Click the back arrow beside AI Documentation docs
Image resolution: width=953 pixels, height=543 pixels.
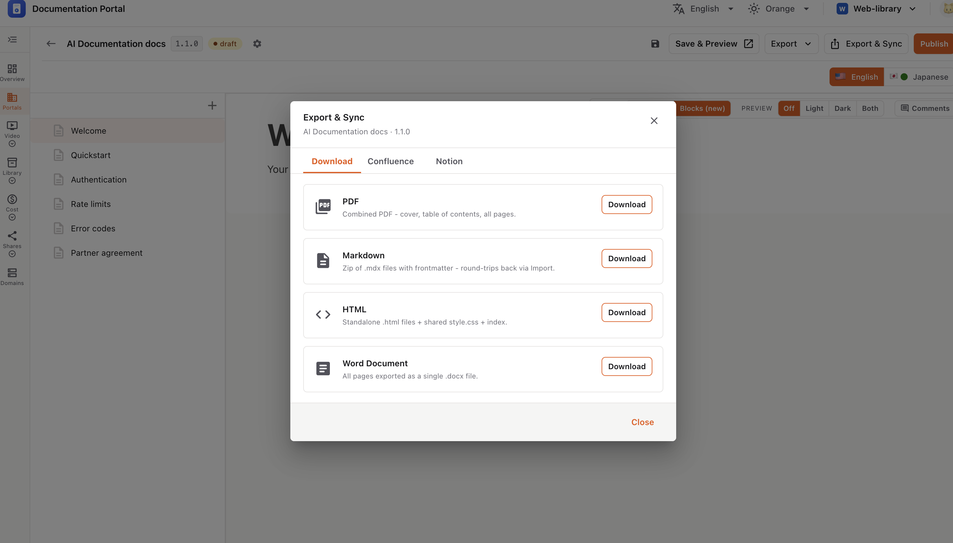point(51,44)
